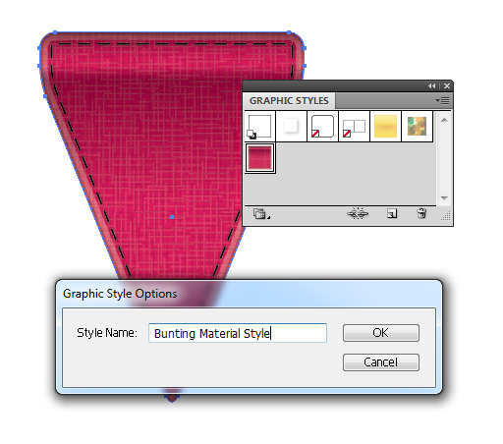Select the multicolor foliage style swatch

click(x=417, y=127)
